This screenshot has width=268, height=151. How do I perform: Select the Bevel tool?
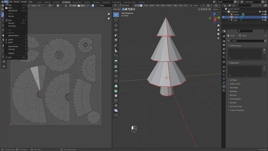tap(116, 71)
